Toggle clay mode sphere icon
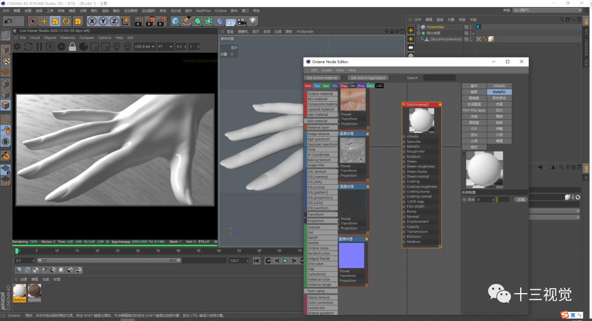This screenshot has width=592, height=321. pyautogui.click(x=83, y=46)
